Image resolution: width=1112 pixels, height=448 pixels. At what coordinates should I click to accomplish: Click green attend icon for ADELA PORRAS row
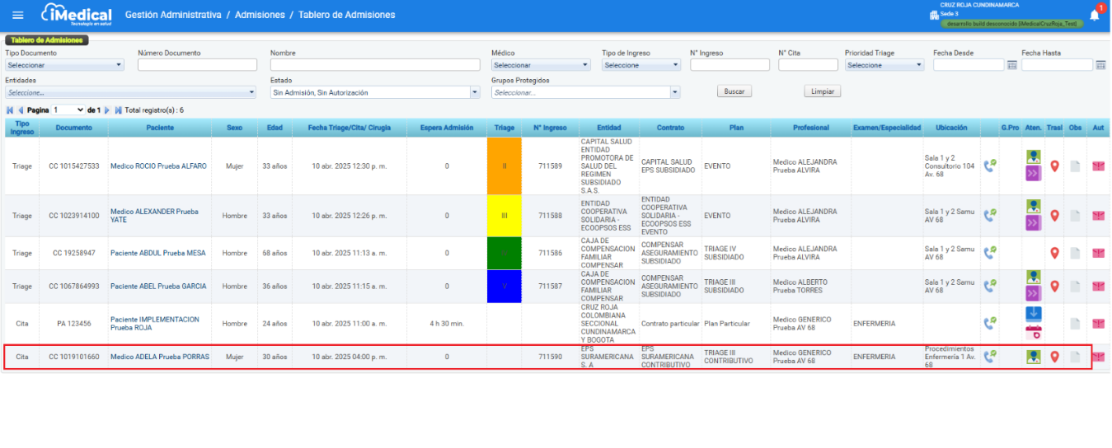point(1033,357)
